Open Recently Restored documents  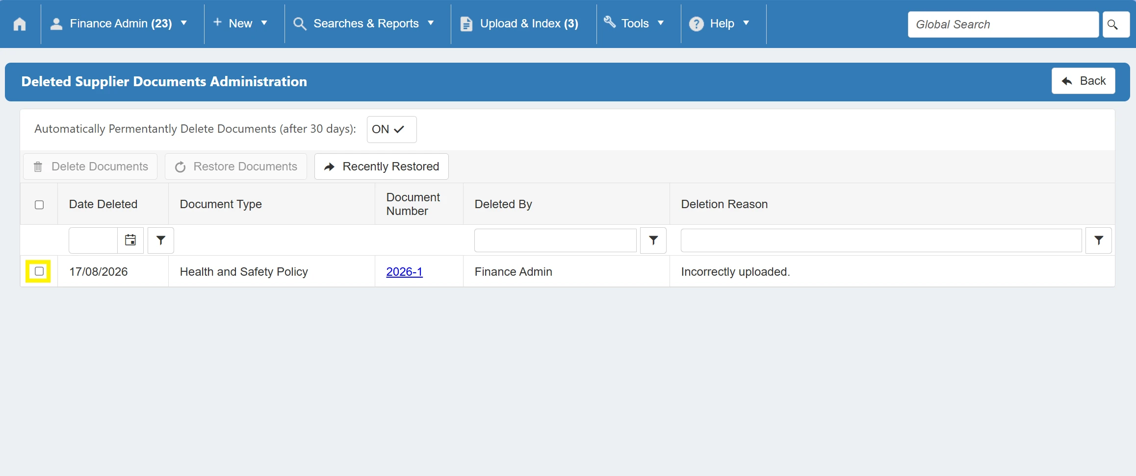pyautogui.click(x=382, y=167)
